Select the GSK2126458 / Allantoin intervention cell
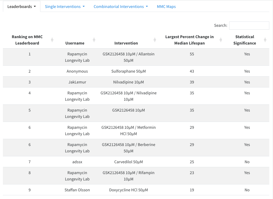The width and height of the screenshot is (273, 199). tap(129, 57)
